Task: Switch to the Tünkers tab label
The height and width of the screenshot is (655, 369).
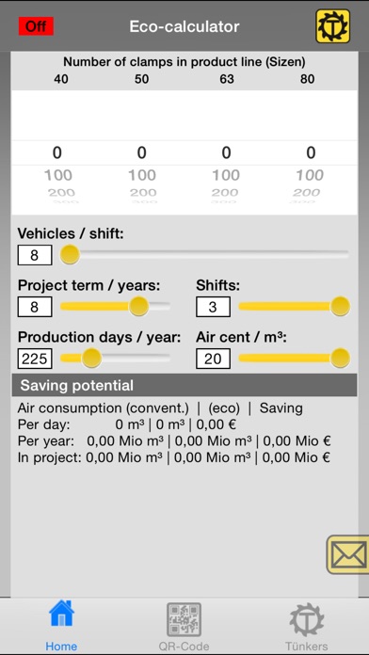Action: 306,647
